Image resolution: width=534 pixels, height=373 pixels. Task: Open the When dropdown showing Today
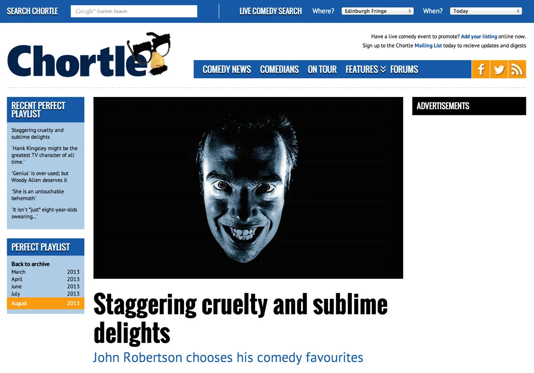tap(486, 11)
